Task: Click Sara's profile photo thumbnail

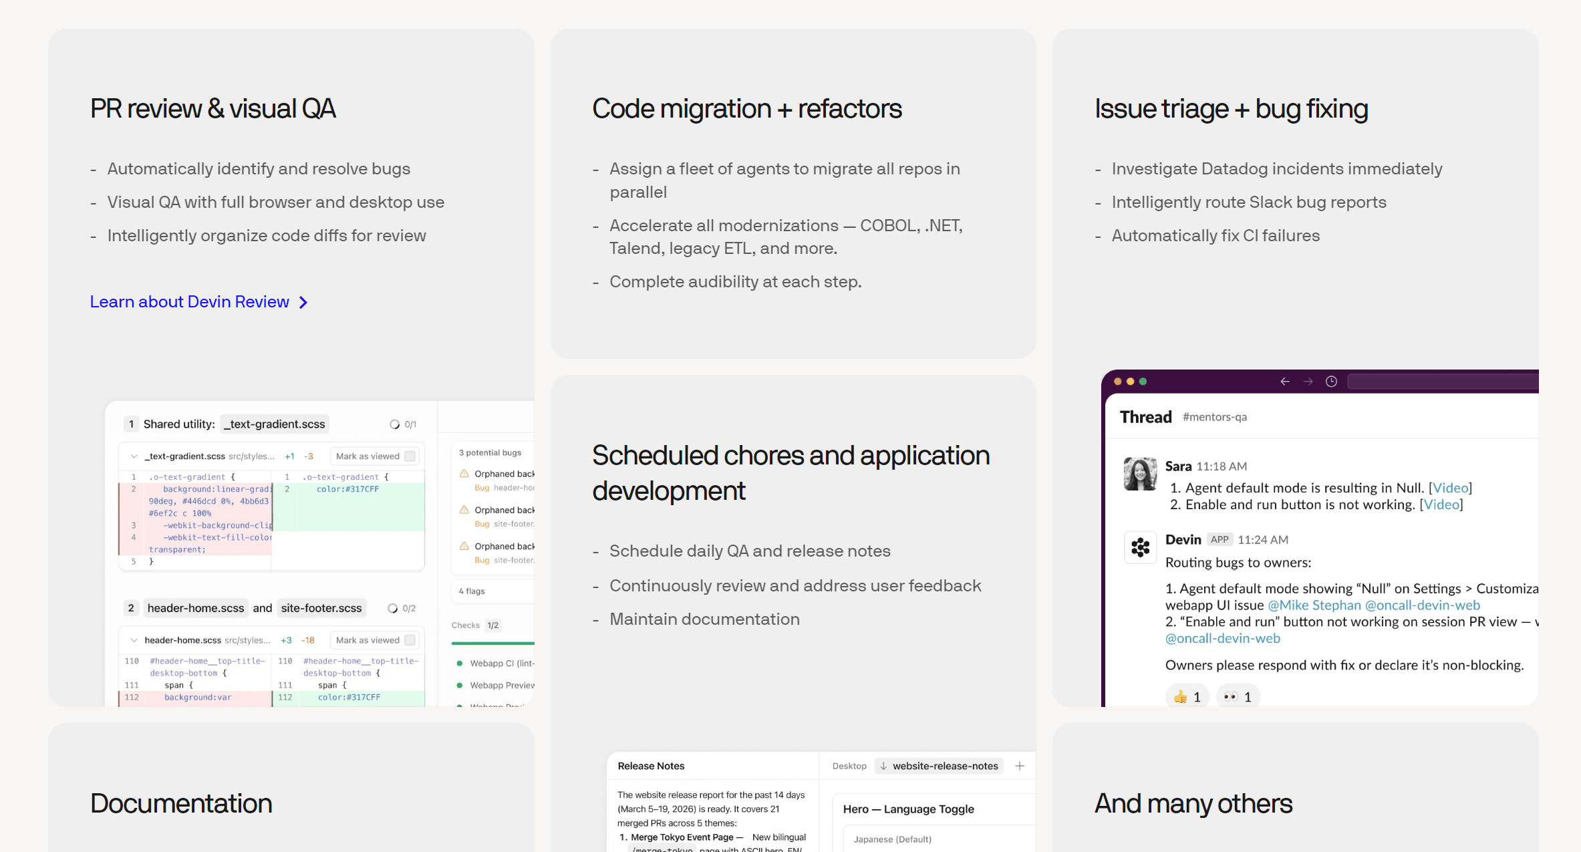Action: tap(1141, 474)
